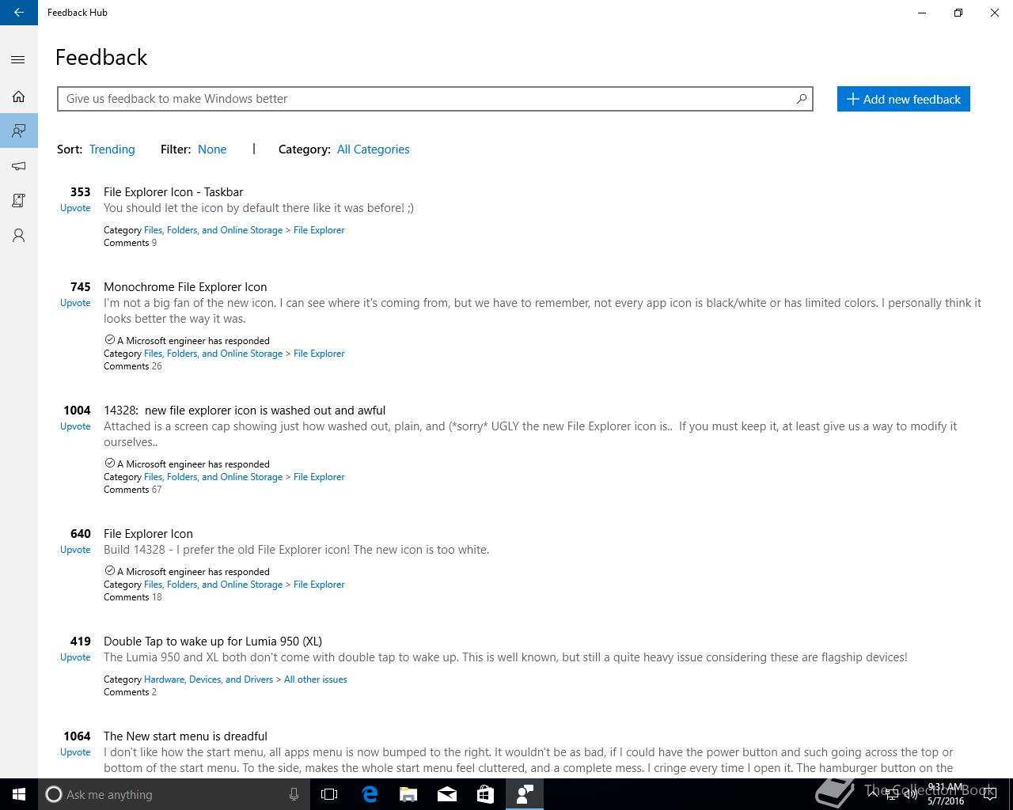Upvote 'The New start menu is dreadful'
The image size is (1013, 810).
click(x=75, y=752)
